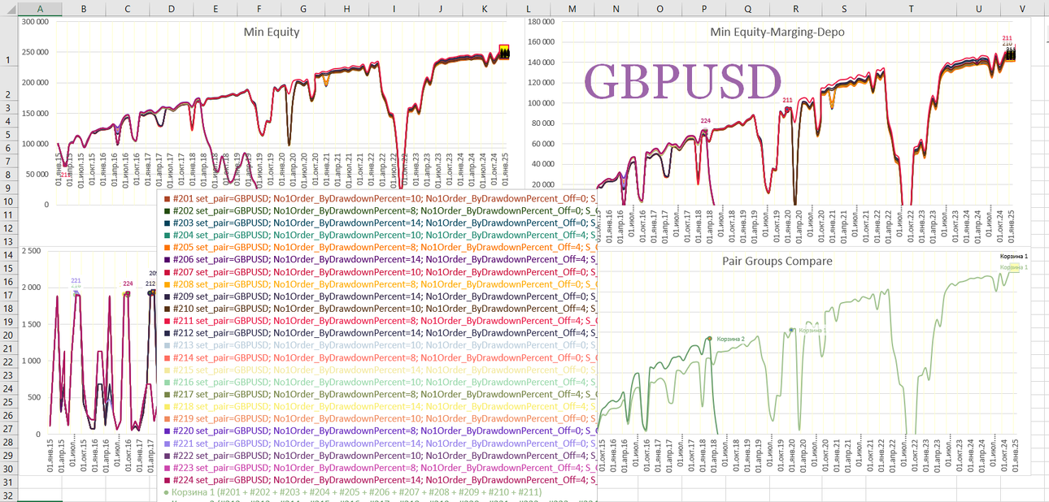Select row 10 header
This screenshot has height=502, width=1049.
tap(8, 201)
